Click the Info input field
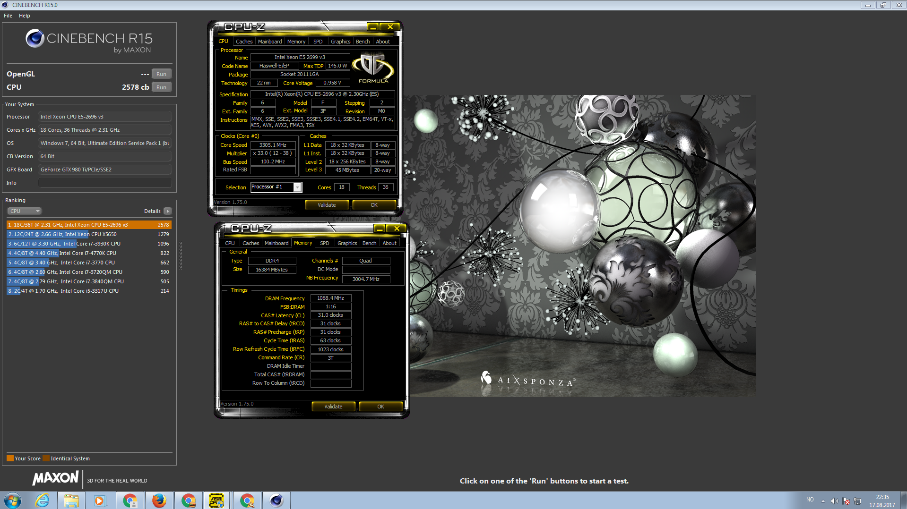Image resolution: width=907 pixels, height=509 pixels. click(105, 183)
